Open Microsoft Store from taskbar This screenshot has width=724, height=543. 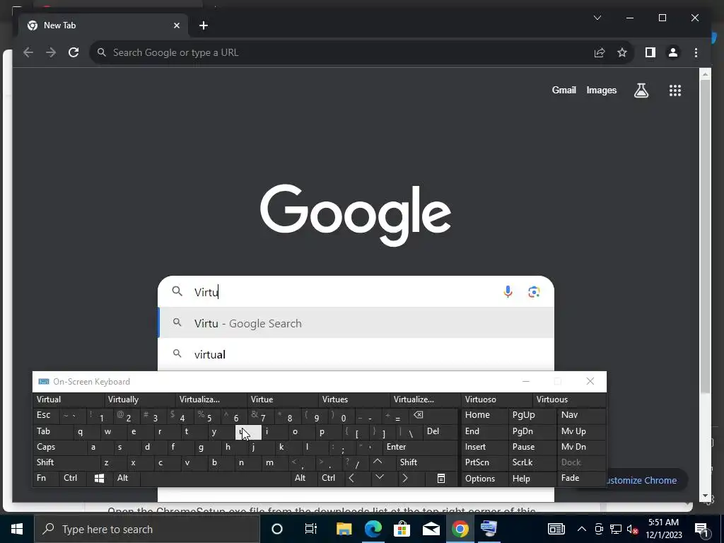402,529
